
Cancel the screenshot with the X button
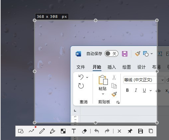(x=119, y=131)
